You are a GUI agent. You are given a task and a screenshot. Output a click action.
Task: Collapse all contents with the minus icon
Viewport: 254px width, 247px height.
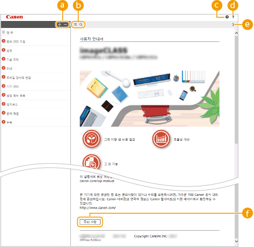(x=66, y=24)
